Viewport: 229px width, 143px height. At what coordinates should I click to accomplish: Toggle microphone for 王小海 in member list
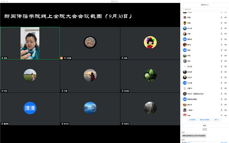pos(221,83)
